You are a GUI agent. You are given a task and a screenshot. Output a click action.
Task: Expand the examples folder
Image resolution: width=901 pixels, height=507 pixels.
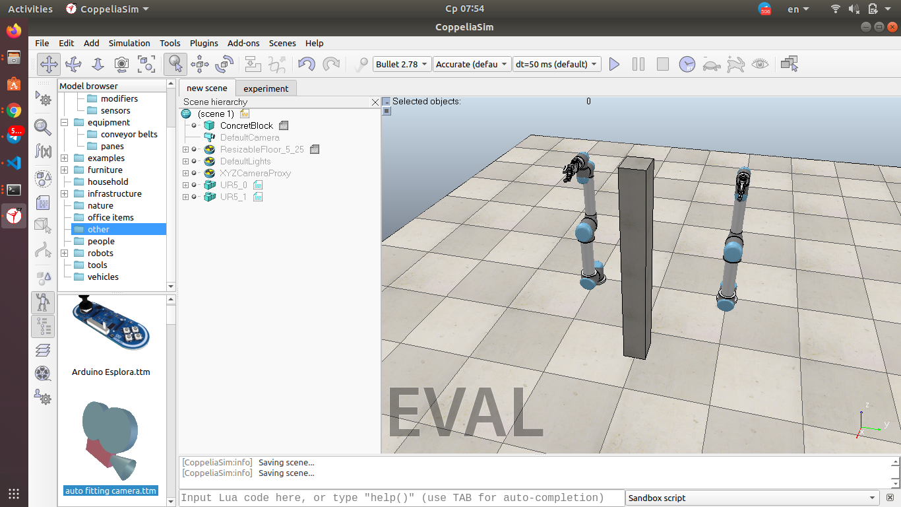pyautogui.click(x=64, y=158)
